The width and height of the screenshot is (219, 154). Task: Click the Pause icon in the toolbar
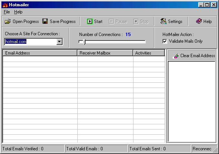click(x=111, y=22)
